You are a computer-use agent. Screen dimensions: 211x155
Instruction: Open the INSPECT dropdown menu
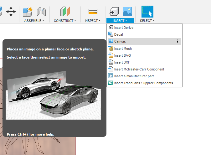tap(93, 21)
